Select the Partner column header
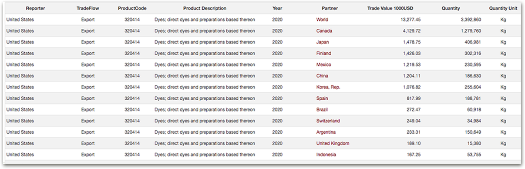Image resolution: width=525 pixels, height=169 pixels. pyautogui.click(x=330, y=8)
